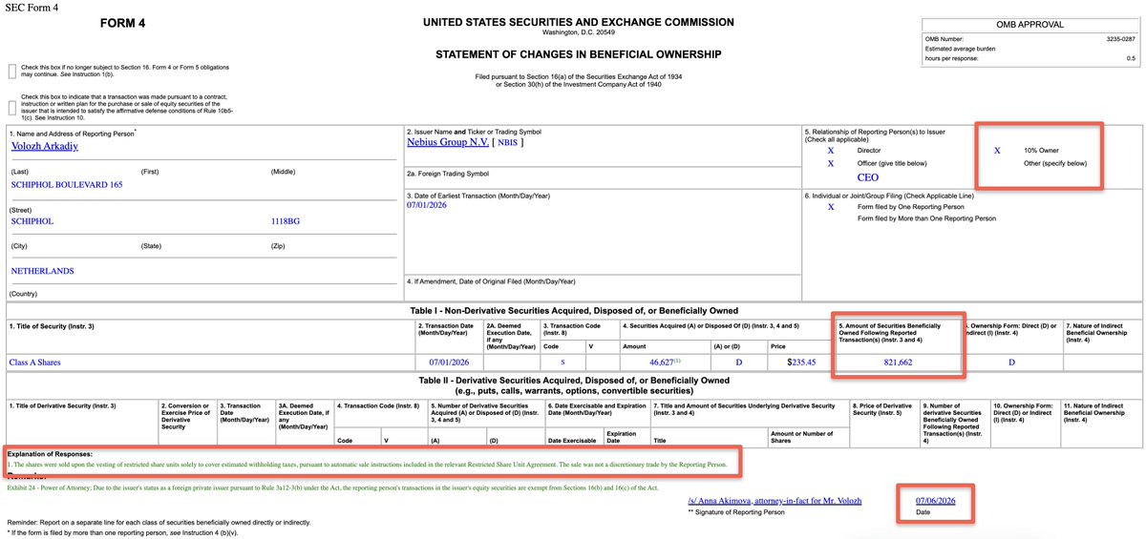Select the 'CEO' officer title text
The height and width of the screenshot is (539, 1146).
click(x=868, y=177)
